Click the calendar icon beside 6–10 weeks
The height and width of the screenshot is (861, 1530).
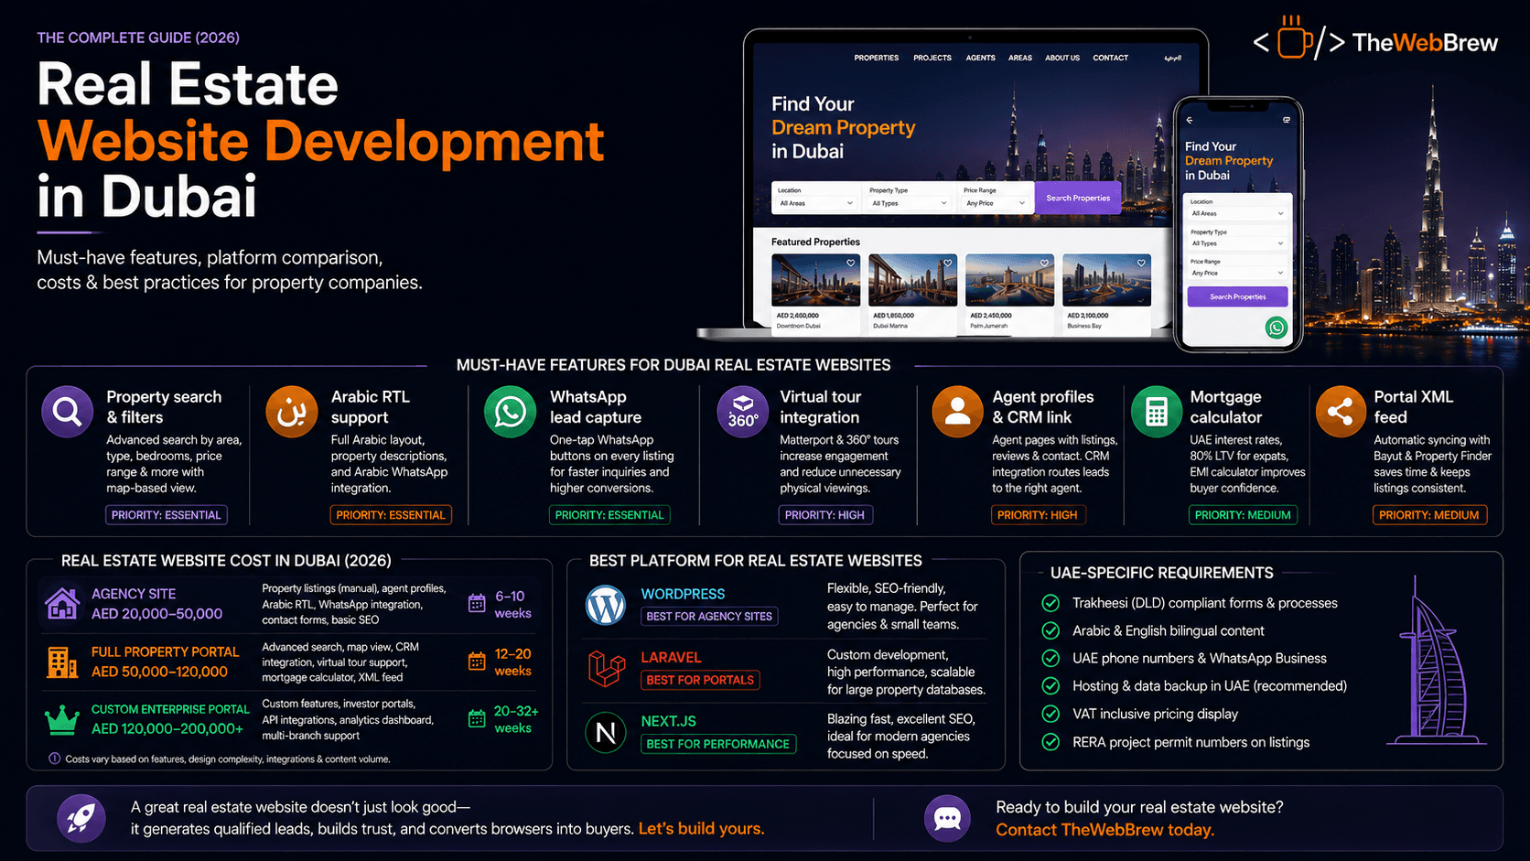tap(477, 603)
